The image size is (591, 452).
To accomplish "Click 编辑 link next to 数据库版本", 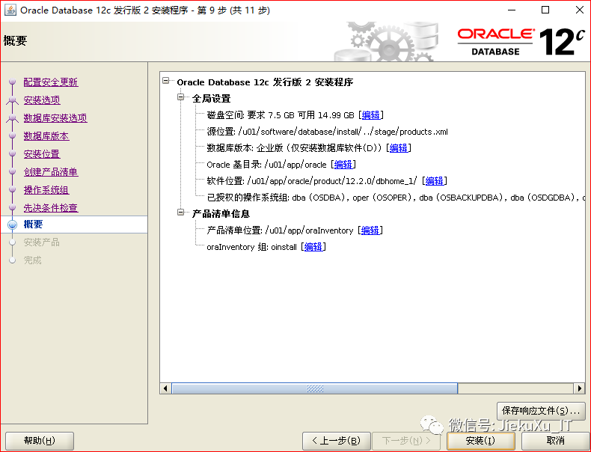I will point(399,148).
